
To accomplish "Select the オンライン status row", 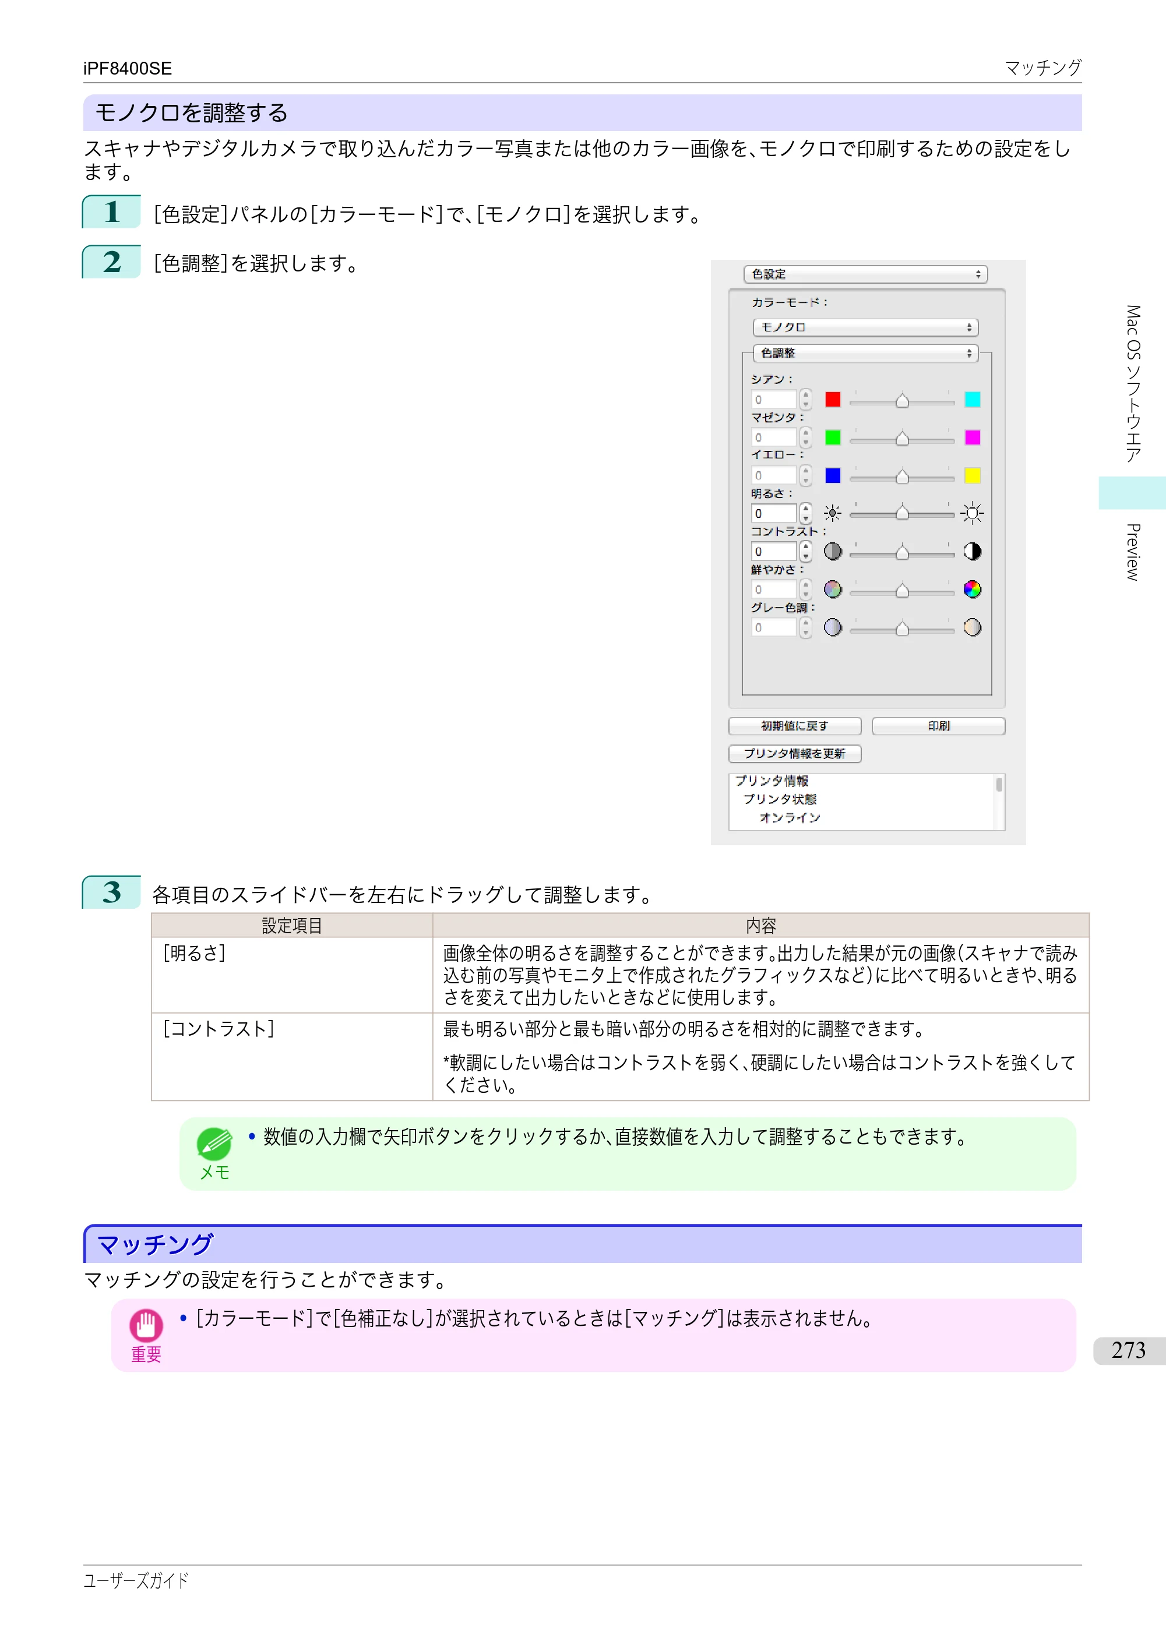I will tap(790, 817).
